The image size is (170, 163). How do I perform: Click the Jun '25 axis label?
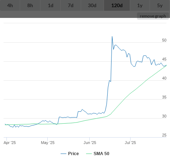(x=90, y=143)
